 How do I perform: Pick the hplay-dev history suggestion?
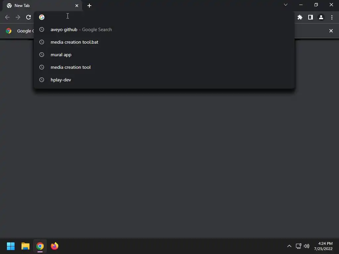click(x=164, y=80)
